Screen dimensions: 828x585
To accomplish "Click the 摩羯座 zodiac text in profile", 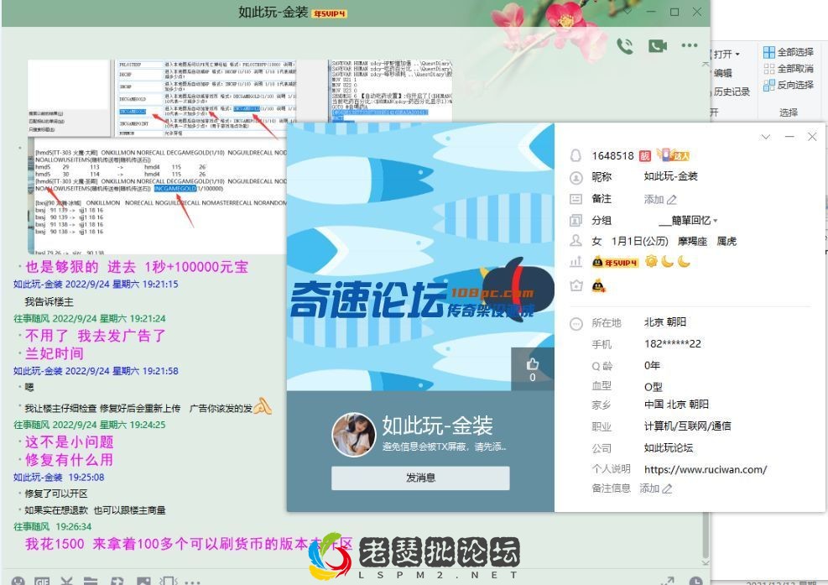I will [692, 242].
